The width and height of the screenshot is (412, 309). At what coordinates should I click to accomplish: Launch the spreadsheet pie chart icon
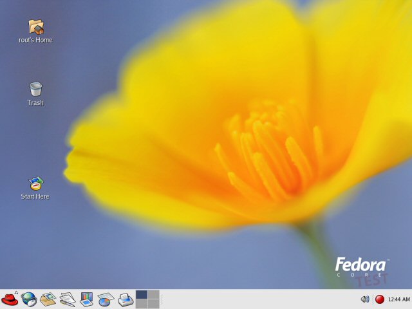coord(106,299)
